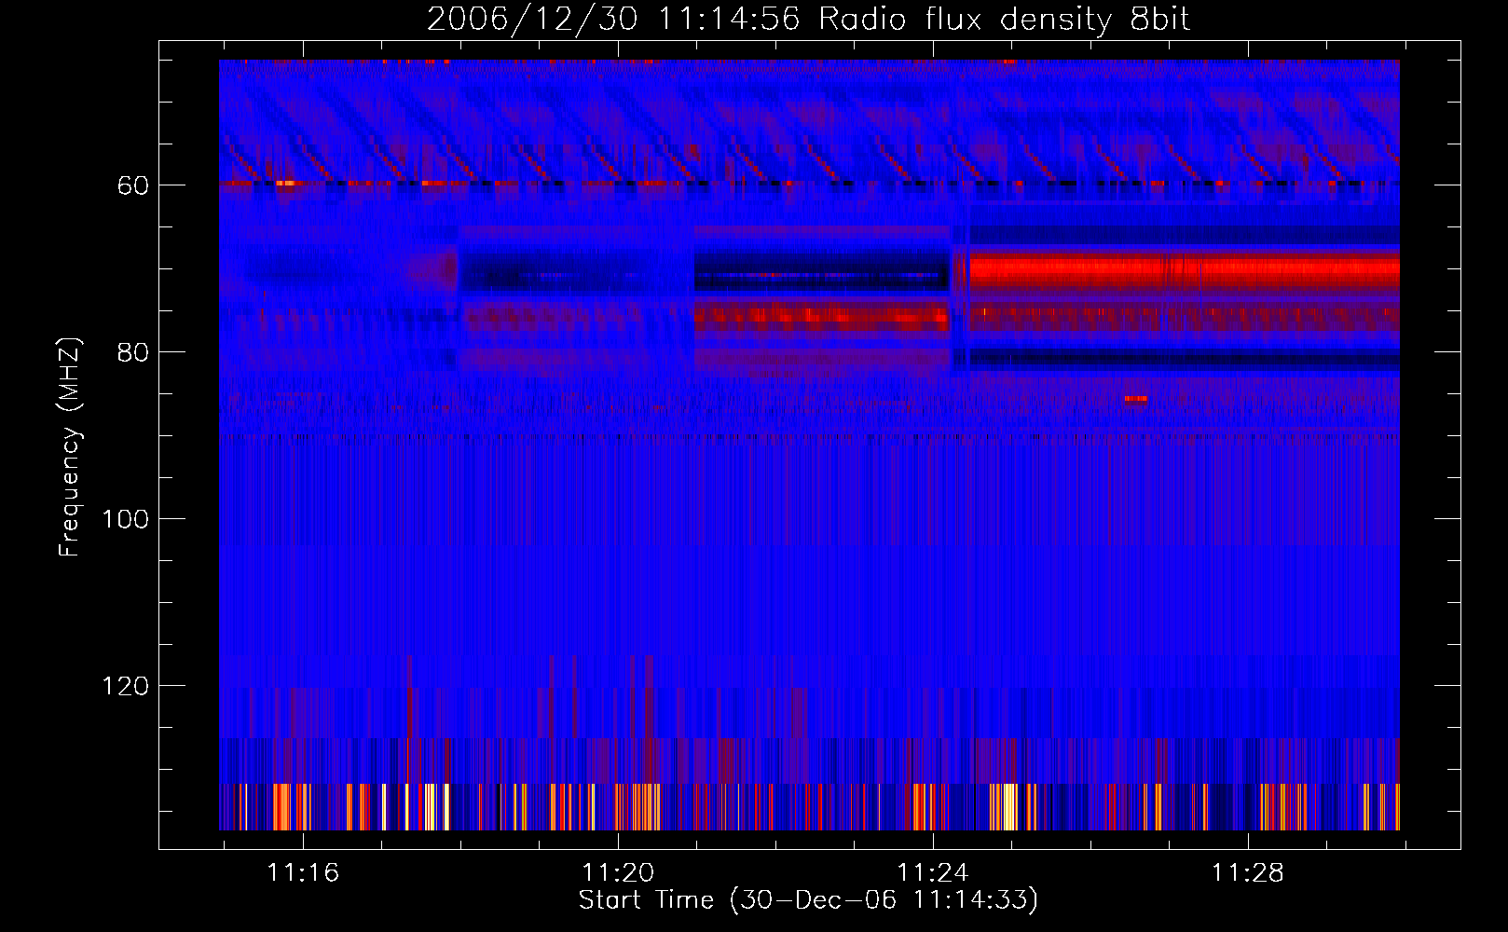Click the 11:20 time tick label

(x=618, y=873)
